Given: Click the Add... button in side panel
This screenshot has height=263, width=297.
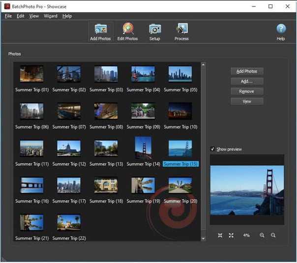Looking at the screenshot, I should [247, 82].
